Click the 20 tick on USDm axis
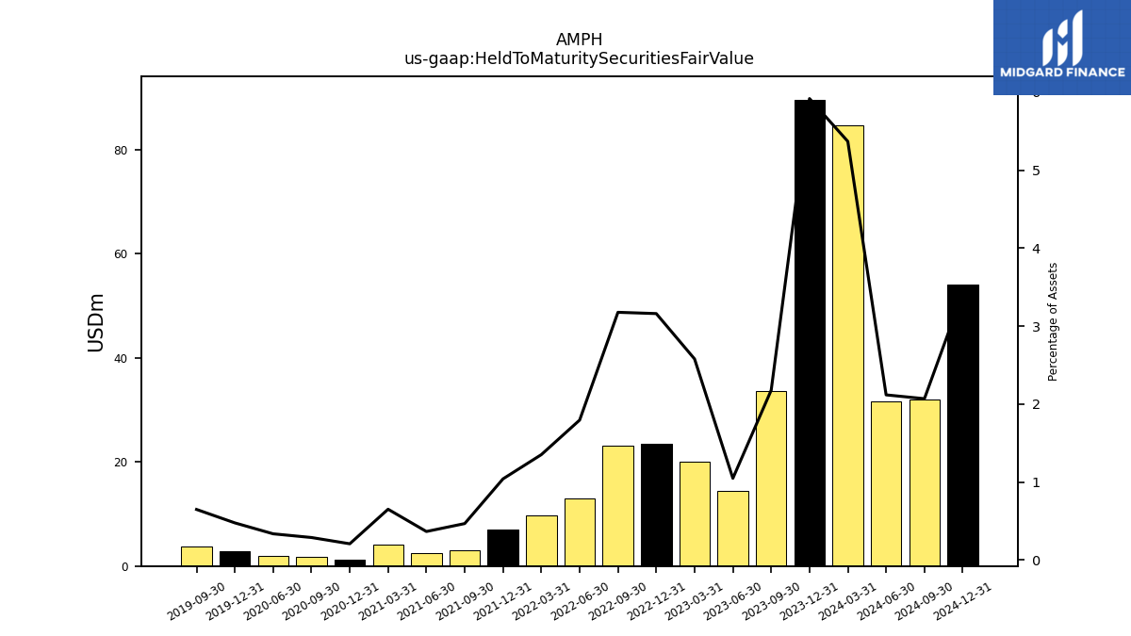The width and height of the screenshot is (1131, 636). (x=121, y=463)
